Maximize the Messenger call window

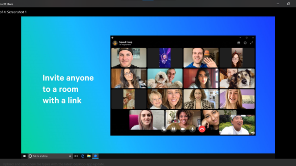pos(247,38)
